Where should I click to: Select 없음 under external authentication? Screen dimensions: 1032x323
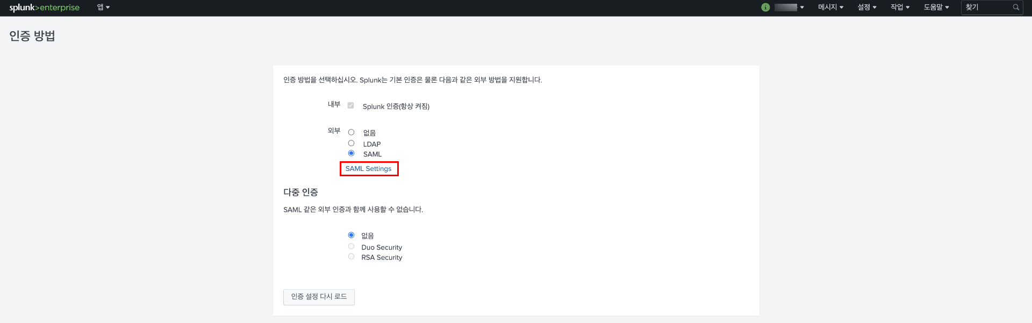[x=351, y=132]
